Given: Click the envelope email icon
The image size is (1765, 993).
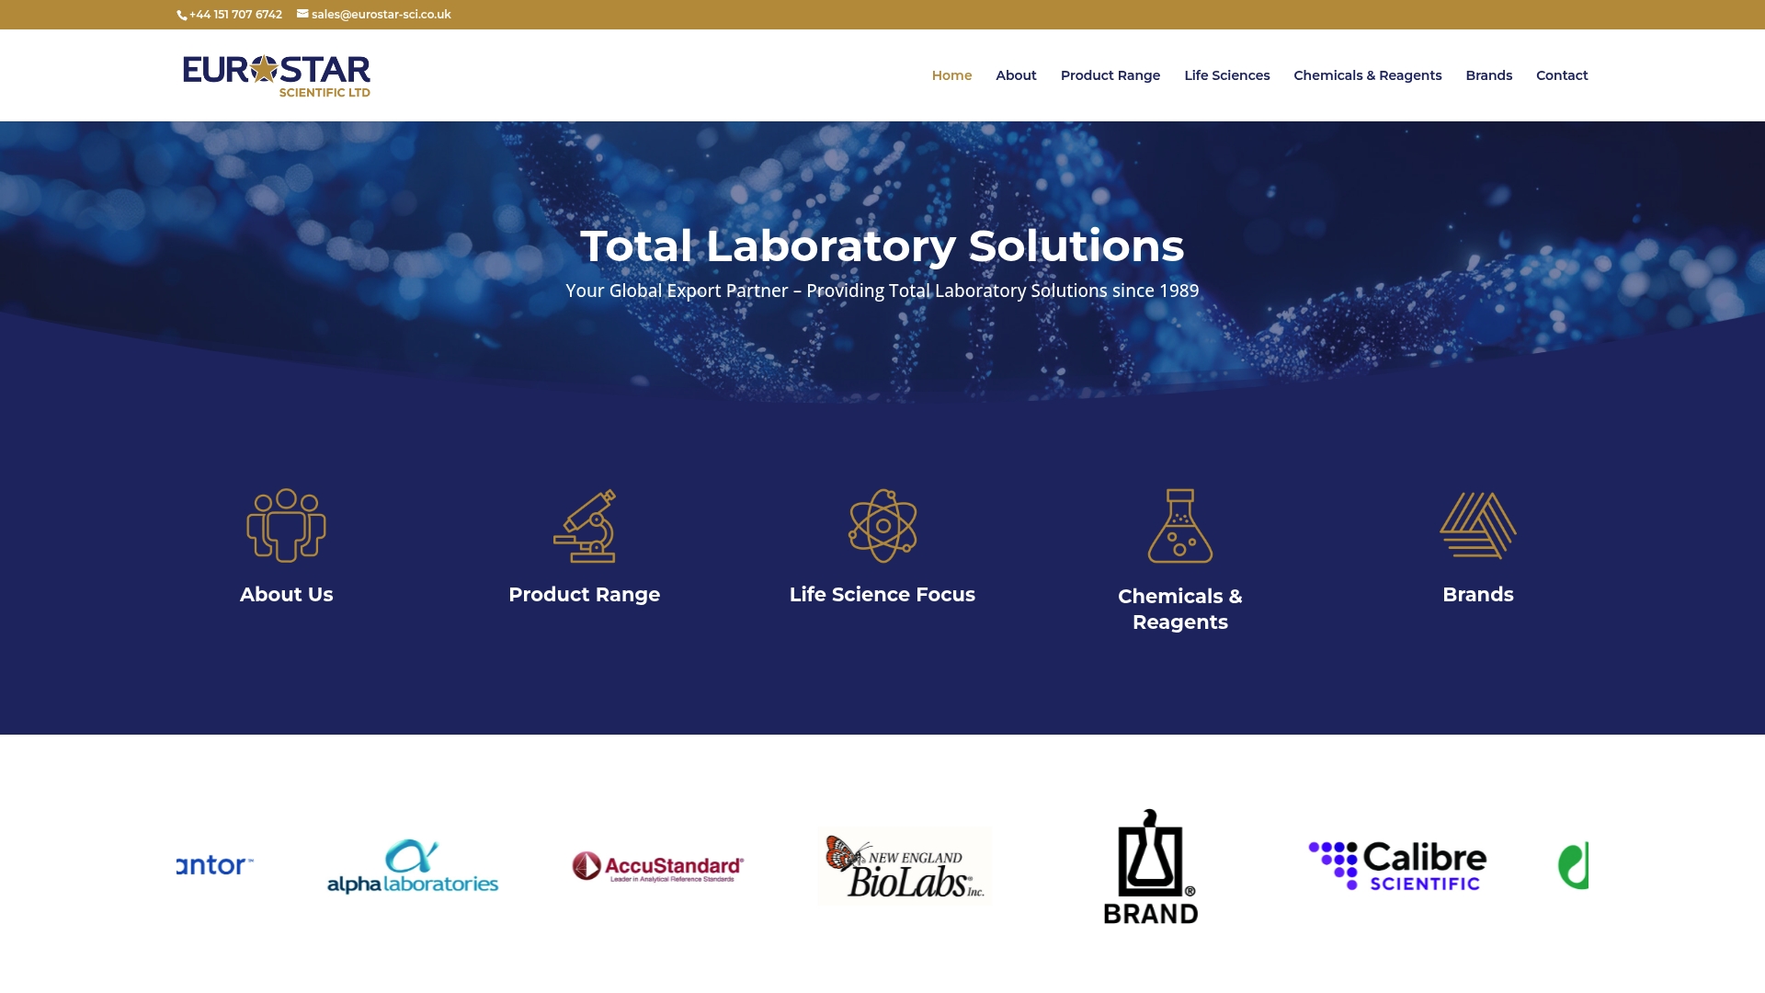Looking at the screenshot, I should 302,14.
